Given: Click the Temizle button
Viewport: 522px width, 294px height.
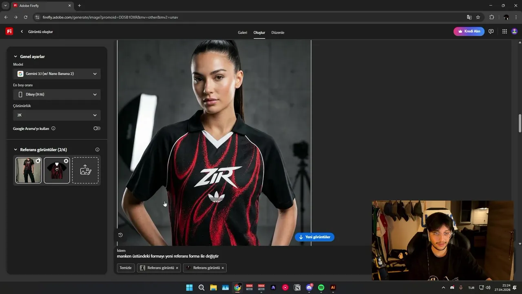Looking at the screenshot, I should point(126,268).
